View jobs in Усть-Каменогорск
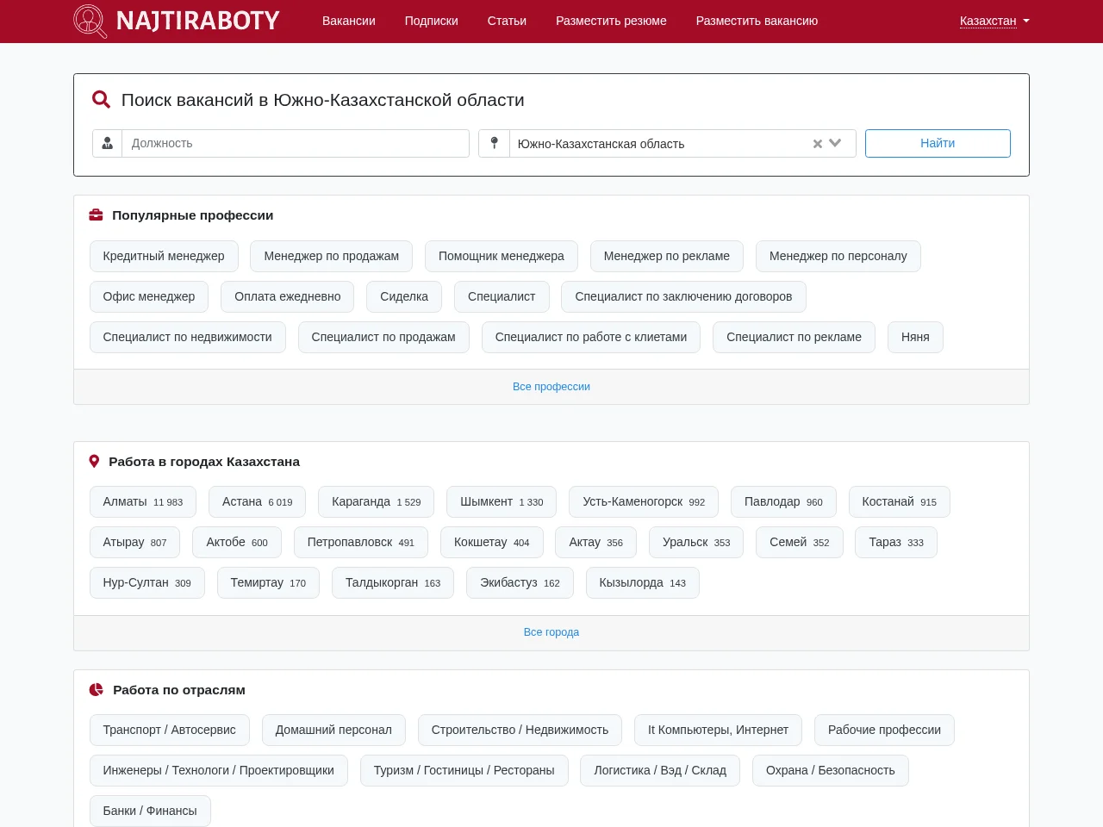1103x827 pixels. point(644,501)
